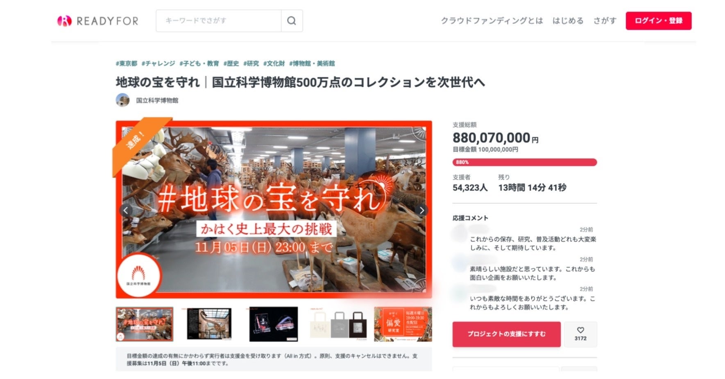Image resolution: width=725 pixels, height=379 pixels.
Task: Click the heart favorite icon 3172
Action: (580, 334)
